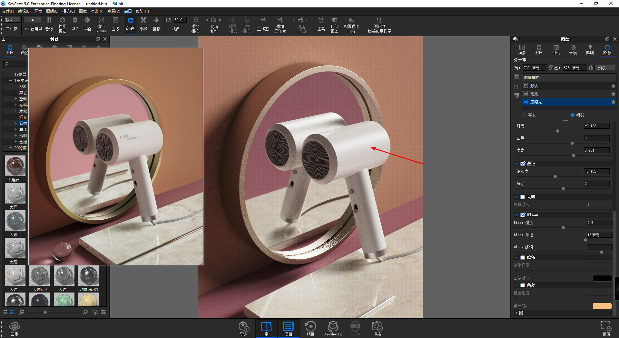The width and height of the screenshot is (619, 338).
Task: Click the 渲染 render icon in bottom bar
Action: pyautogui.click(x=377, y=329)
